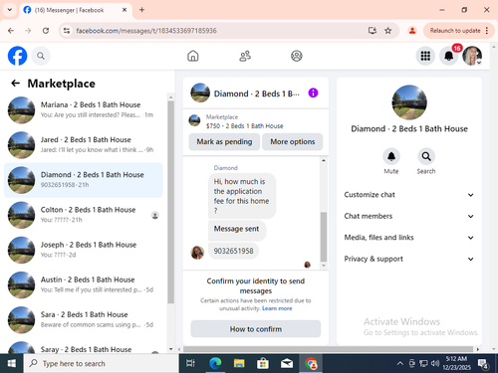The image size is (498, 373).
Task: Focus browser address bar URL
Action: 146,31
